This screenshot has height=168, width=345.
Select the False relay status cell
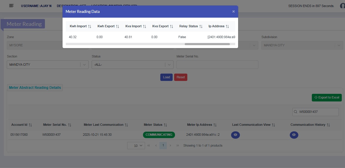tap(182, 37)
